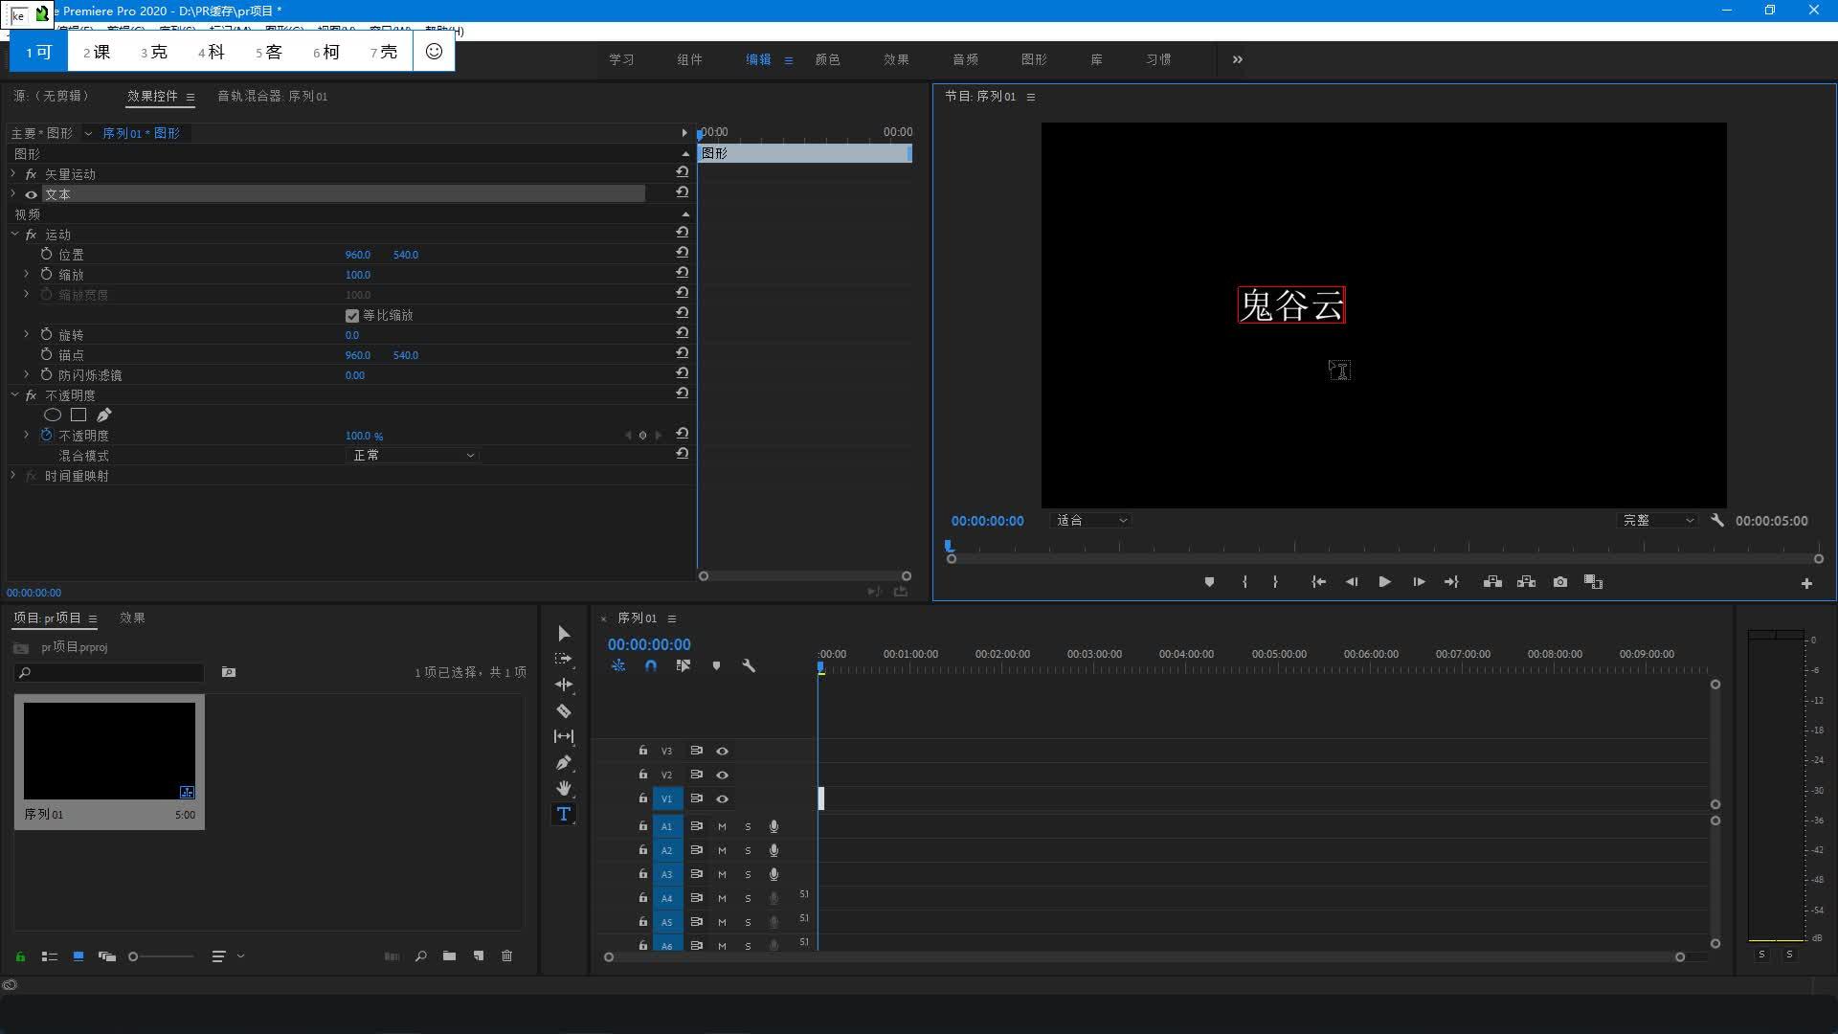The height and width of the screenshot is (1034, 1838).
Task: Select the Track Select Forward tool
Action: [564, 659]
